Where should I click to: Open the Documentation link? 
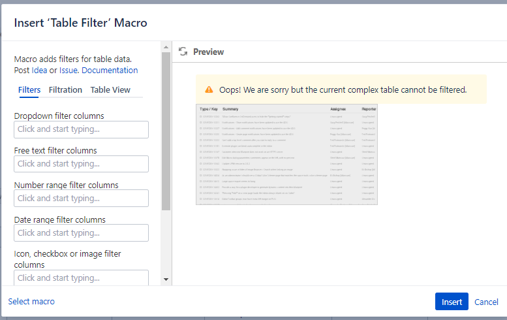pos(110,71)
